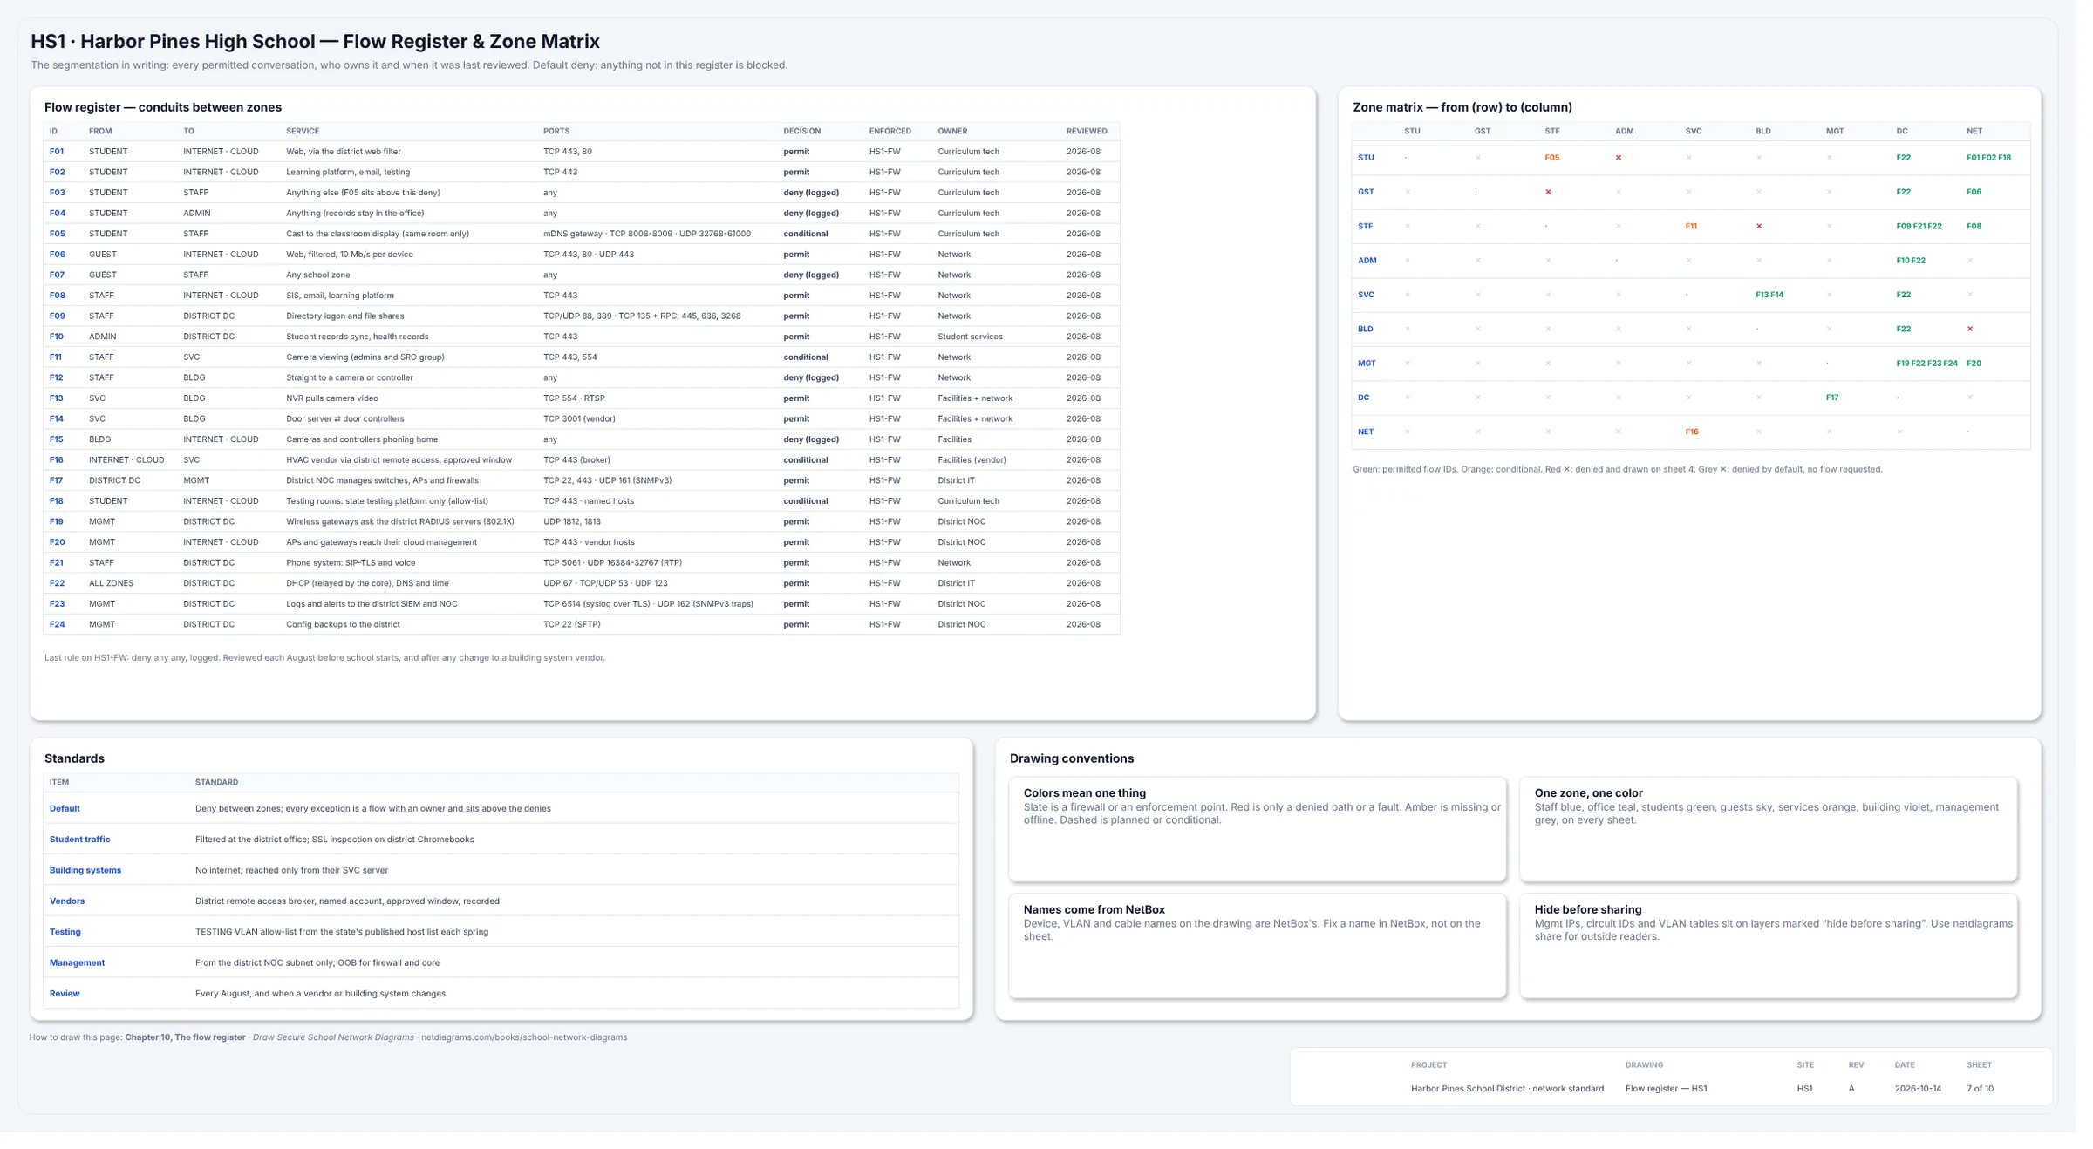Screen dimensions: 2093x1149
Task: Open netdiagrams.com/books/school-network-diagrams link
Action: (524, 1037)
